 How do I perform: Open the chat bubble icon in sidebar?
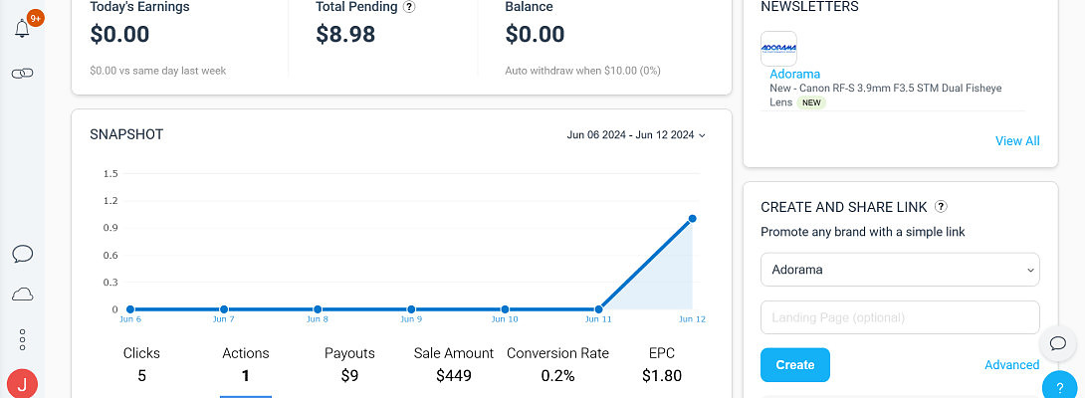pyautogui.click(x=23, y=254)
